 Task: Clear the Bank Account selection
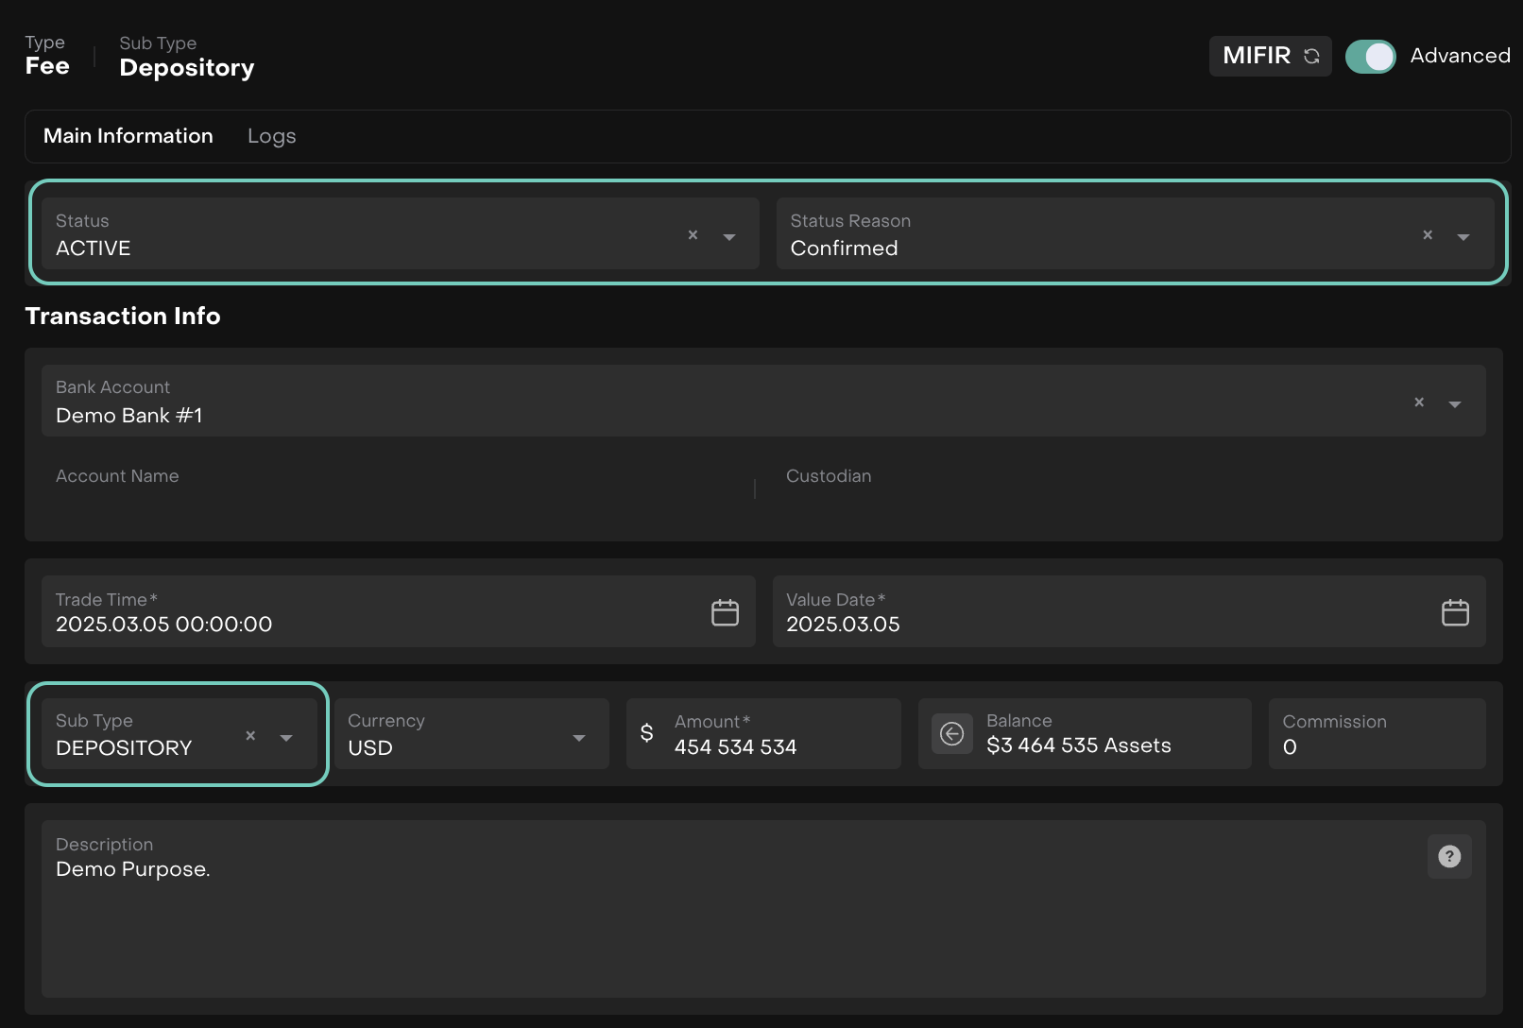pyautogui.click(x=1419, y=403)
